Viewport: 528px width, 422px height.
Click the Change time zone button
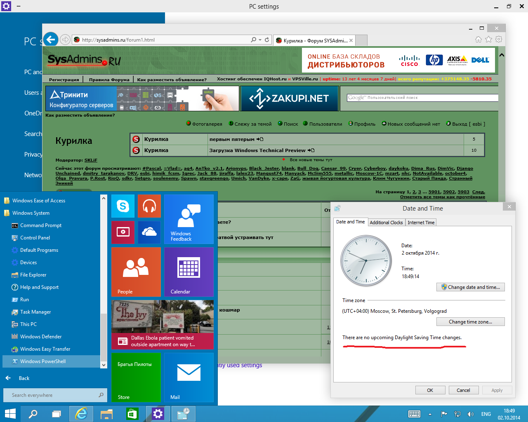(x=471, y=322)
